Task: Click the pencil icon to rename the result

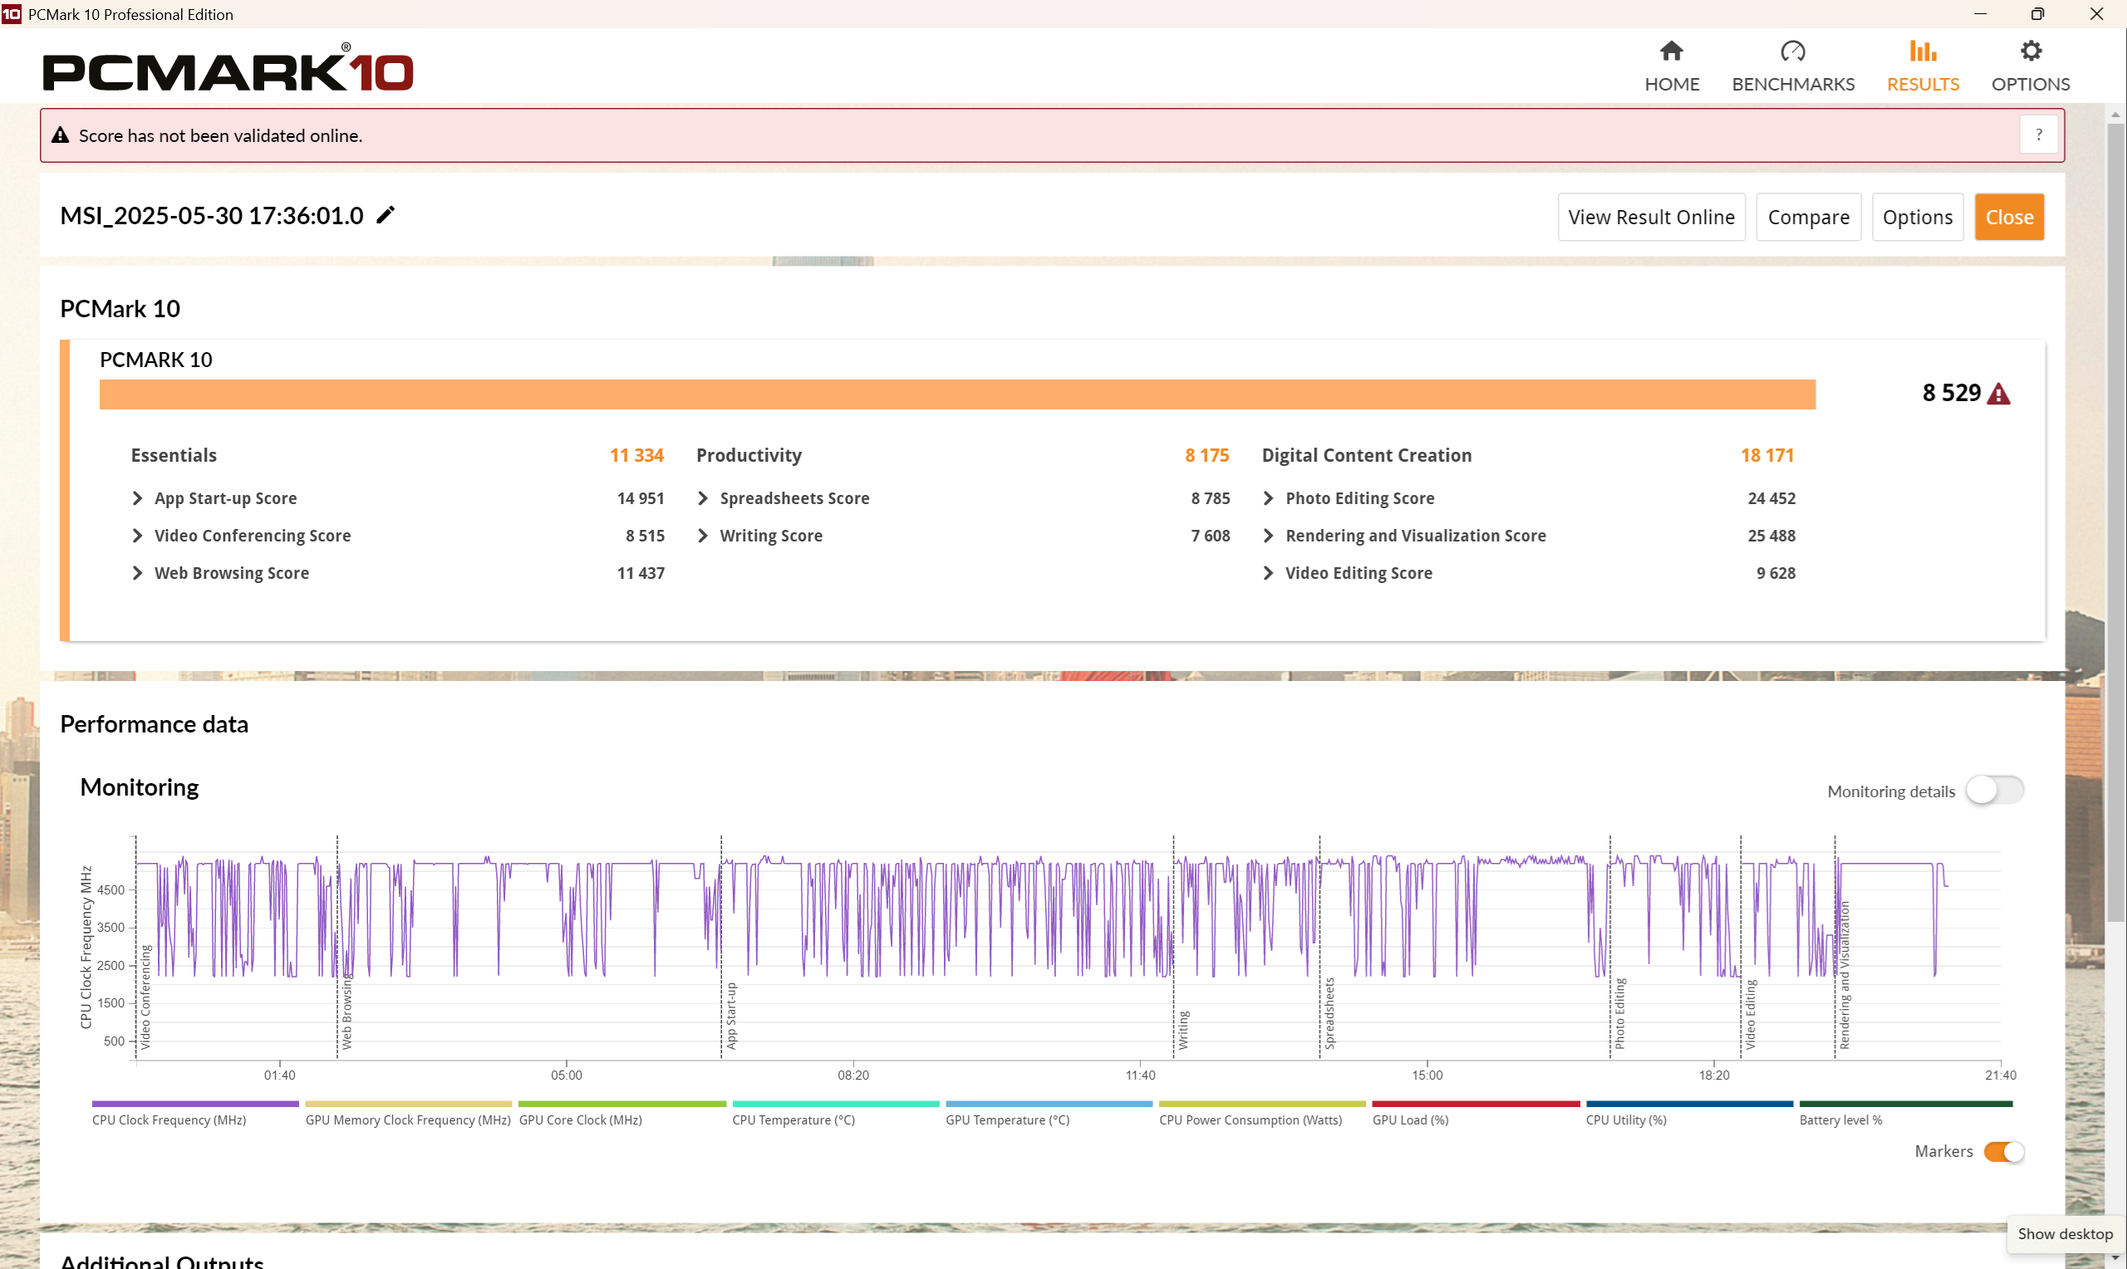Action: pos(386,214)
